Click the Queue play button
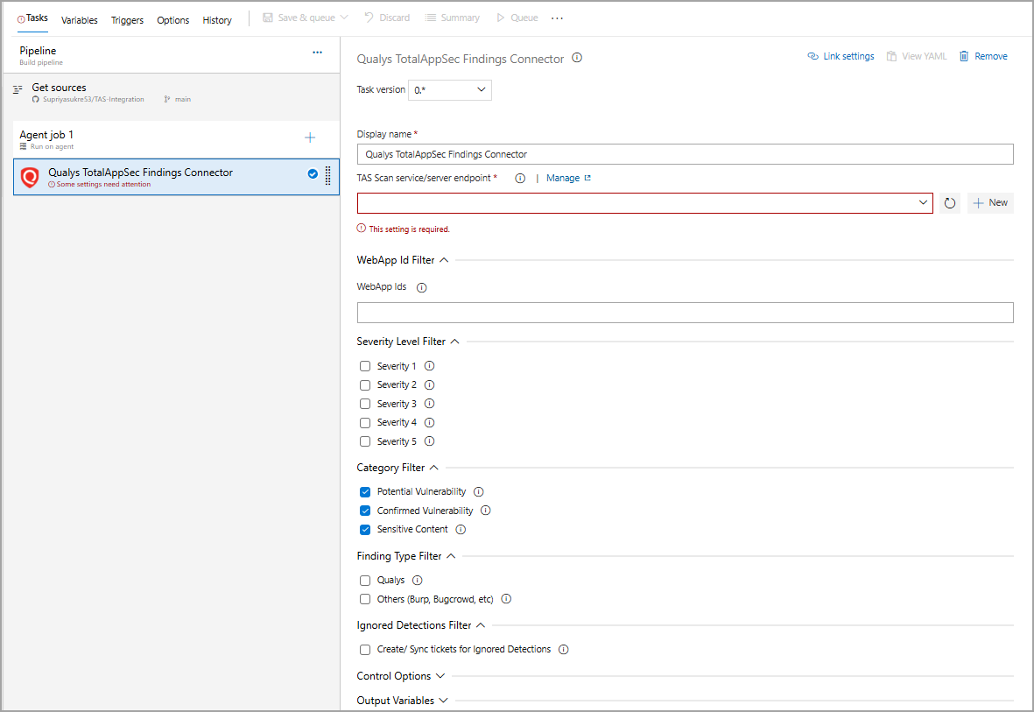Viewport: 1034px width, 712px height. (517, 18)
